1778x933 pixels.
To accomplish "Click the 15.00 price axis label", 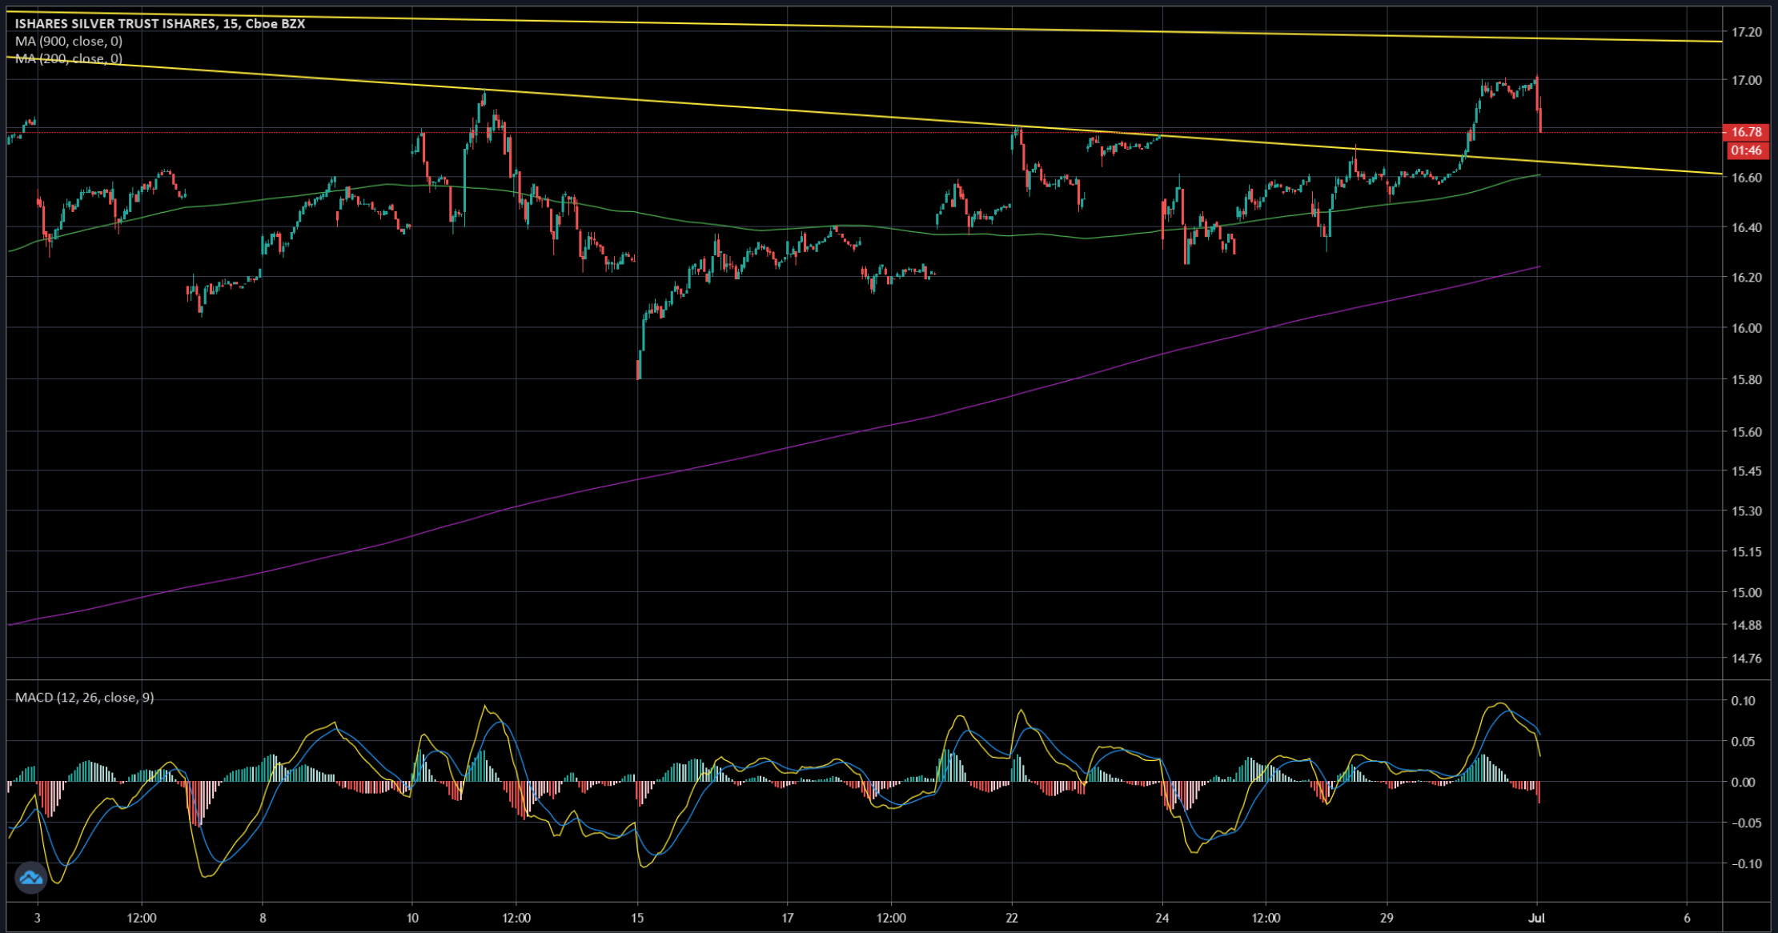I will click(1746, 593).
